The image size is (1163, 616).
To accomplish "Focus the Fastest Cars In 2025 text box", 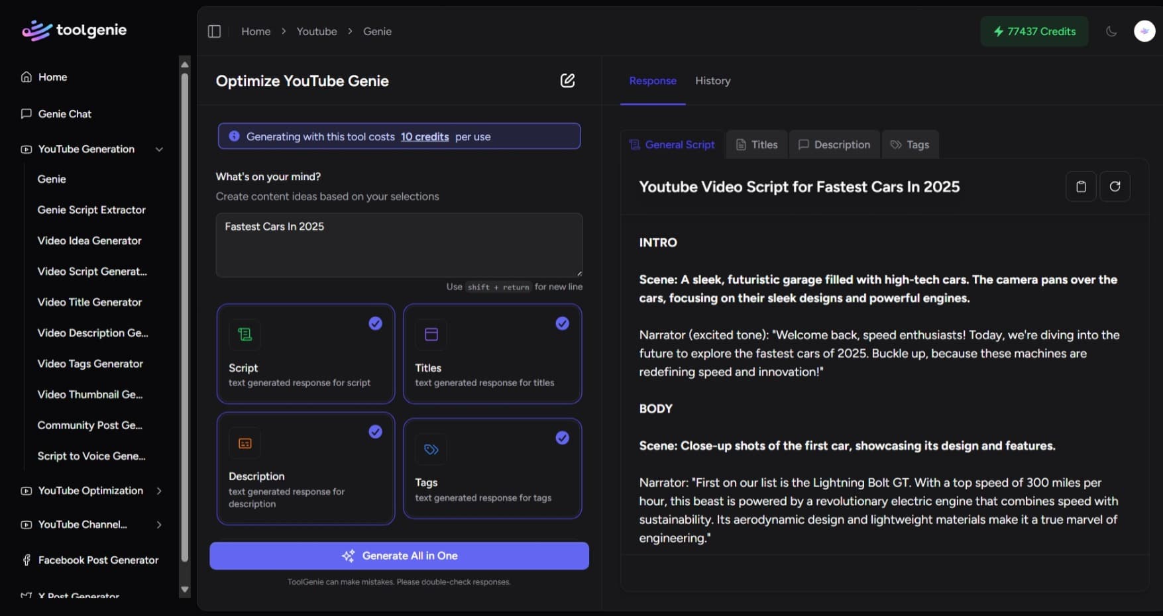I will [x=399, y=245].
